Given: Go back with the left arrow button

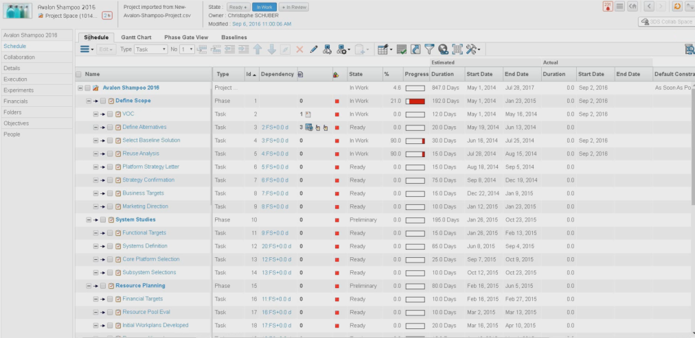Looking at the screenshot, I should click(649, 6).
